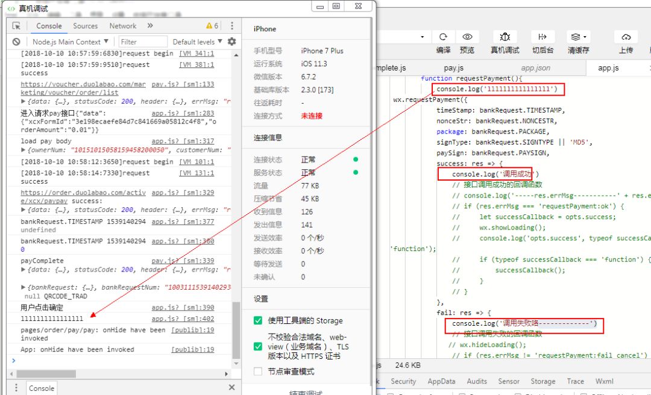Click the 编译 compile refresh icon

(x=443, y=37)
